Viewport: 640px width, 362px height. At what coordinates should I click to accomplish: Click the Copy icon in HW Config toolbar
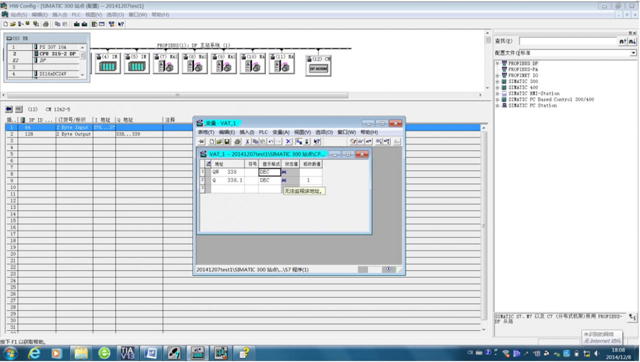tap(57, 23)
